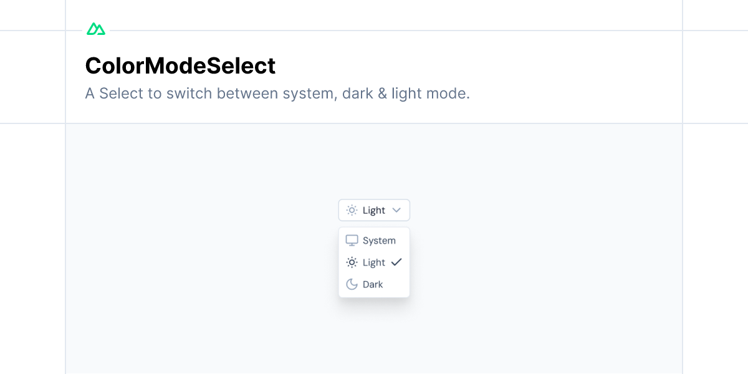Collapse the open color mode dropdown
Screen dimensions: 748x374
click(x=374, y=210)
